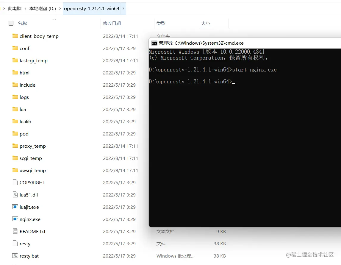
Task: Click the lua51.dll file icon
Action: click(15, 194)
